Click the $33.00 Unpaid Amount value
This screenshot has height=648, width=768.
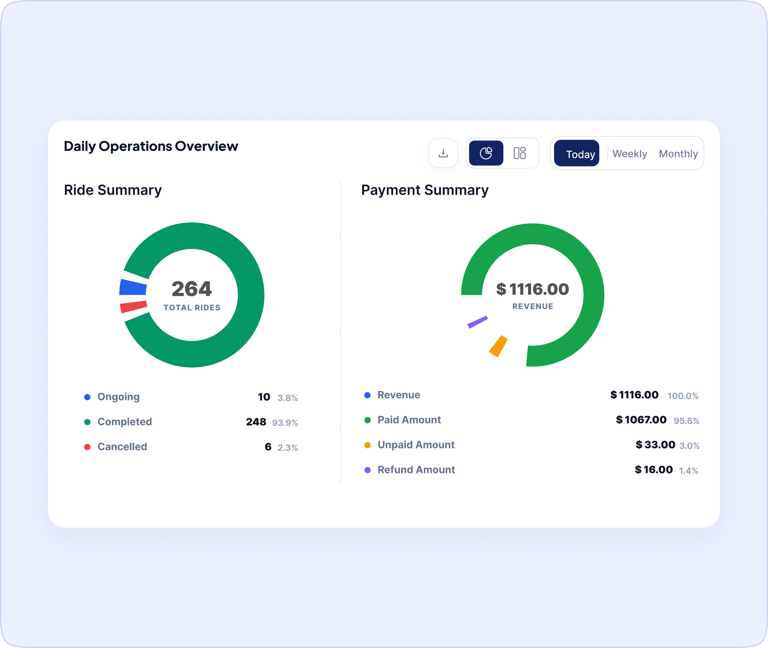(x=655, y=445)
